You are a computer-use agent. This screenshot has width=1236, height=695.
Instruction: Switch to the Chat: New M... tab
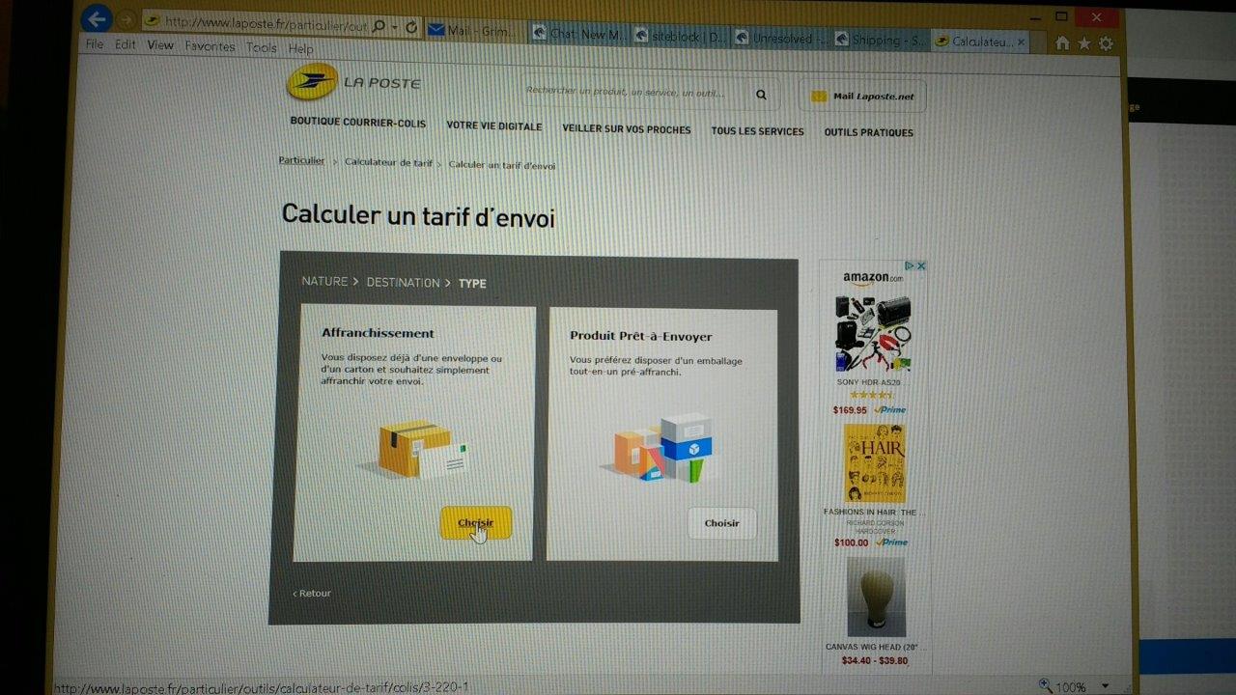[581, 34]
